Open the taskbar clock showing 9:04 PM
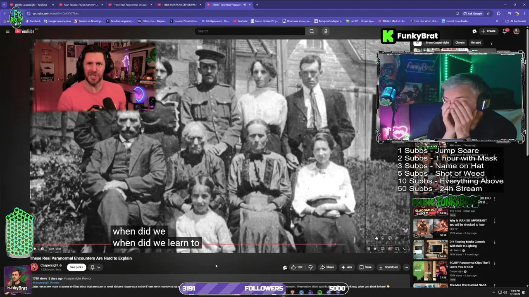The width and height of the screenshot is (529, 297). tap(515, 292)
